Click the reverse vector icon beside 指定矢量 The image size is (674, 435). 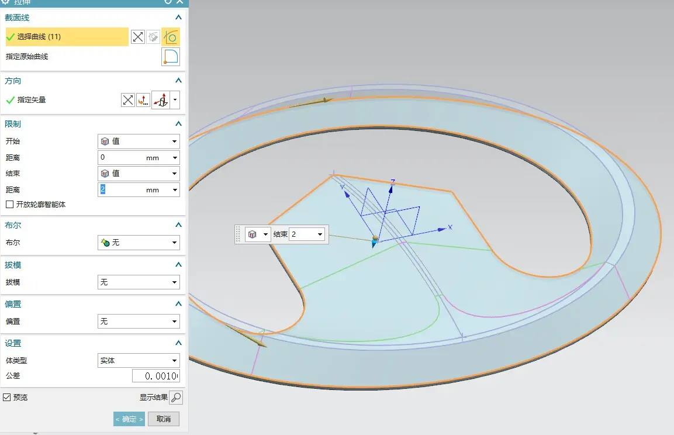(127, 100)
